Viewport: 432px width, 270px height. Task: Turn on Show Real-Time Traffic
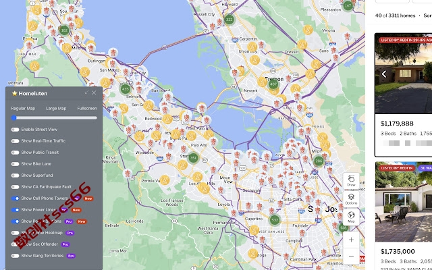15,141
